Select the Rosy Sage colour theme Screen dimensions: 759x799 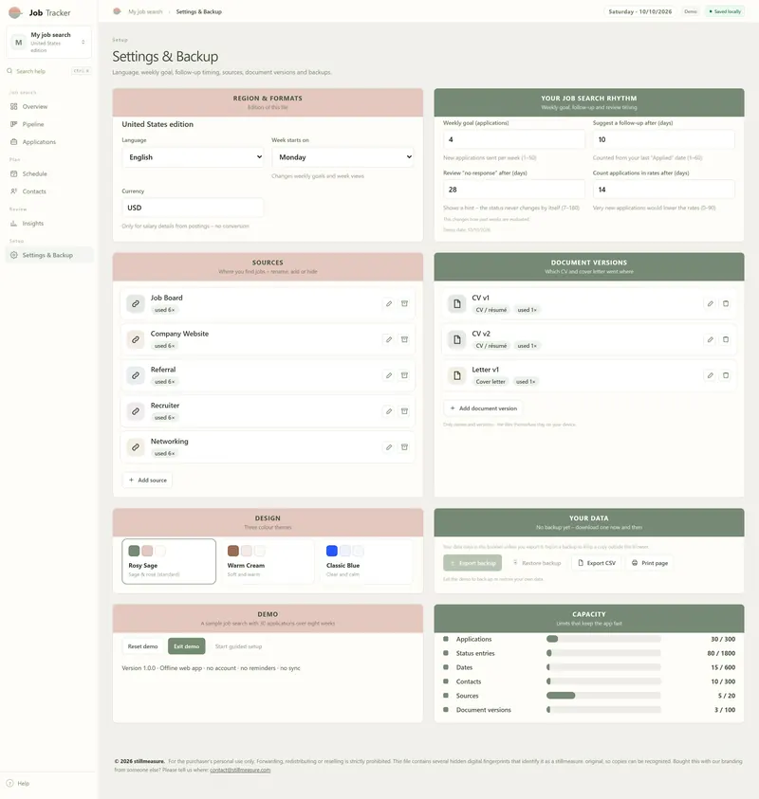click(x=169, y=561)
